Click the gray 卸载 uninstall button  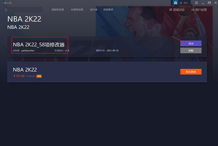pos(191,50)
